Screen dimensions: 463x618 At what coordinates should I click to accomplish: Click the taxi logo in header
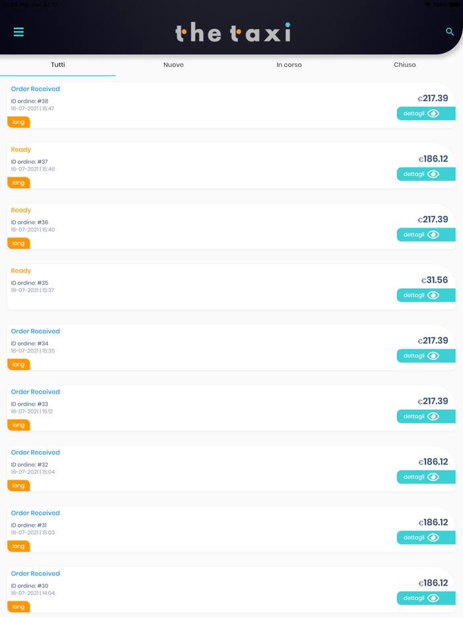(x=233, y=32)
